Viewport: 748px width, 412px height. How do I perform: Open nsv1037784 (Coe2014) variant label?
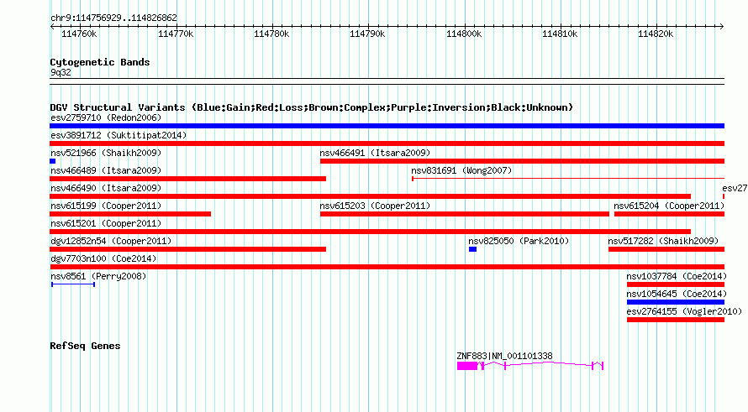677,276
